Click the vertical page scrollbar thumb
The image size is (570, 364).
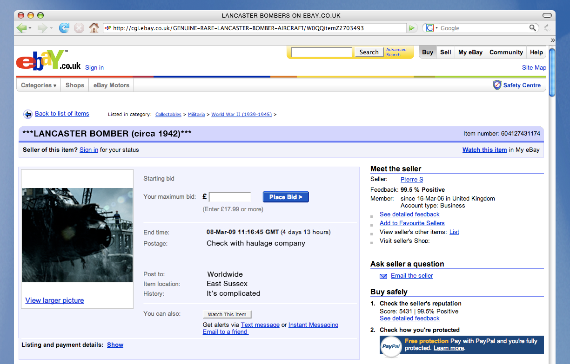pos(552,72)
